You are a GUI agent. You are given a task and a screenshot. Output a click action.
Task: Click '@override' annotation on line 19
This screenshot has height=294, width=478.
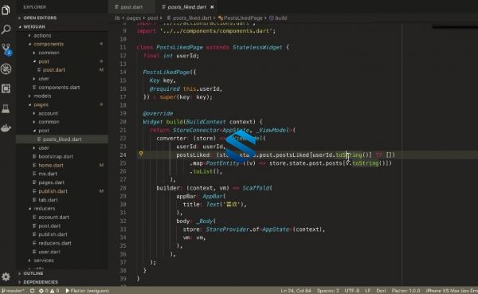[x=158, y=113]
